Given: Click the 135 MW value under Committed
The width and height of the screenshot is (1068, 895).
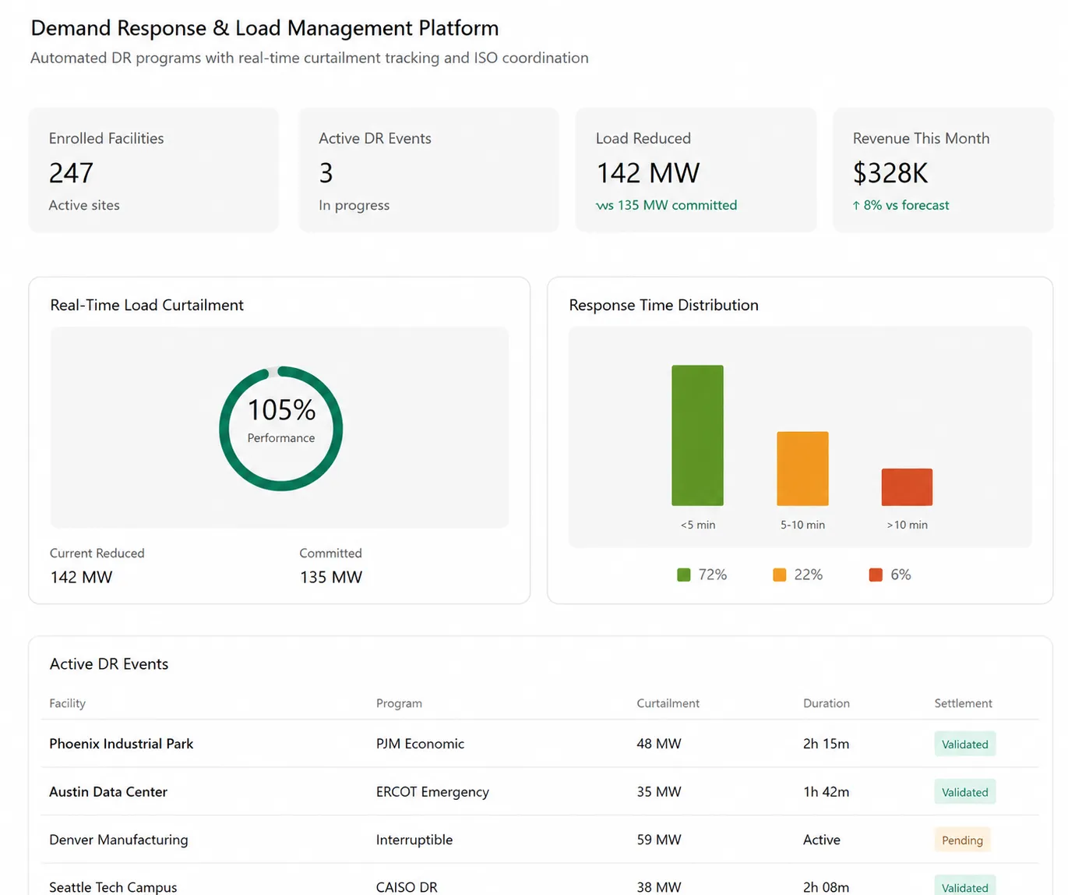Looking at the screenshot, I should [331, 577].
